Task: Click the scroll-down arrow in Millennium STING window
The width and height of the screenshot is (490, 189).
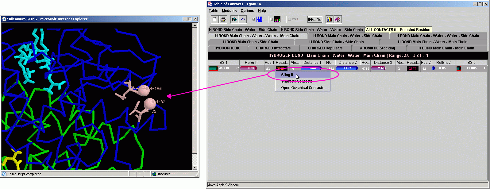Action: (195, 168)
